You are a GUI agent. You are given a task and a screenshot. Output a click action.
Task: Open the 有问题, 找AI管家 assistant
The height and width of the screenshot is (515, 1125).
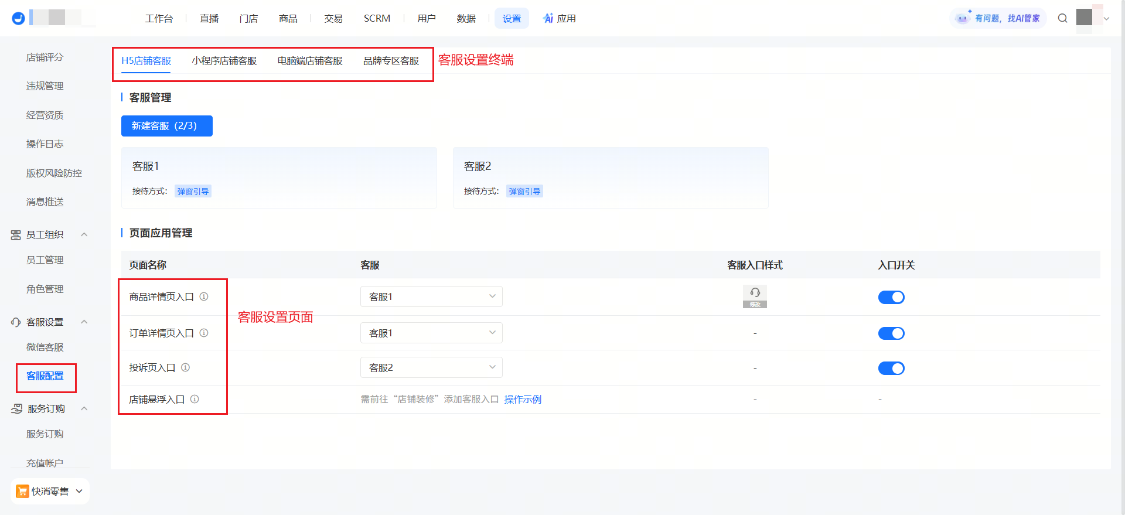pyautogui.click(x=998, y=18)
